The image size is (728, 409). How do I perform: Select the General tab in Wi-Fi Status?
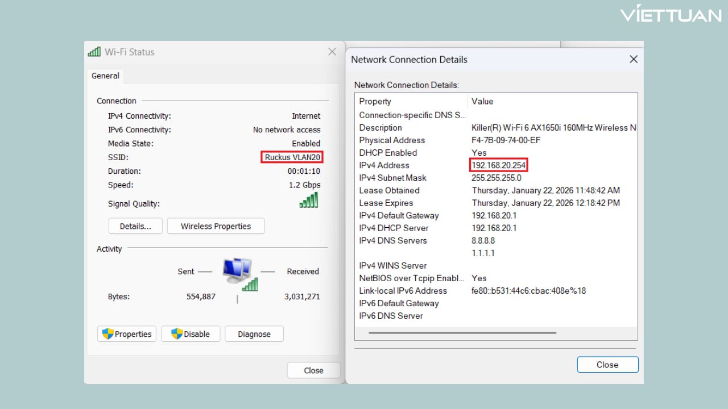tap(105, 75)
